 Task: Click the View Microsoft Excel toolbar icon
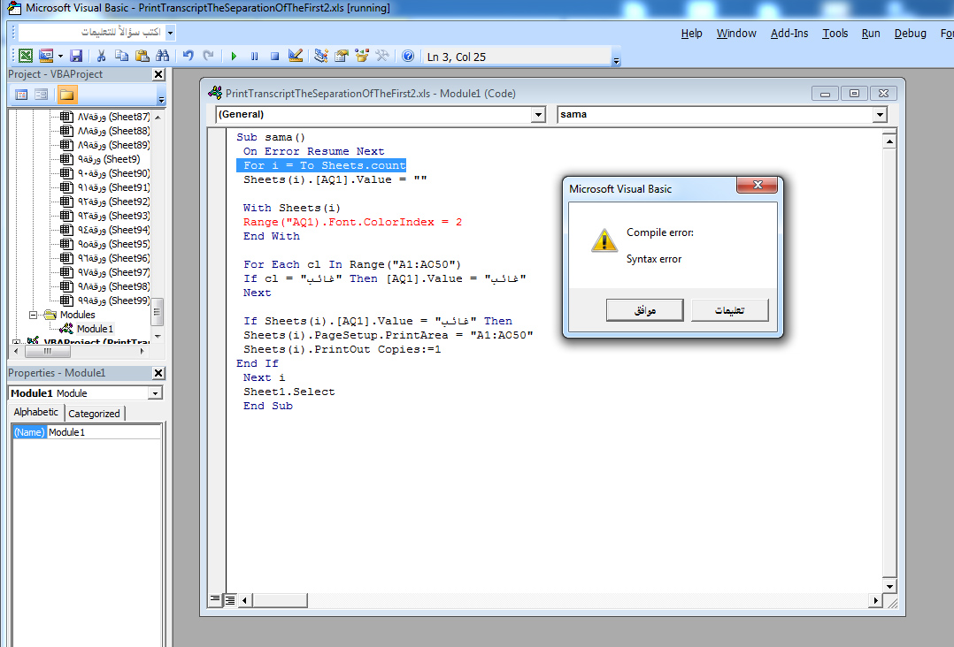click(x=26, y=56)
